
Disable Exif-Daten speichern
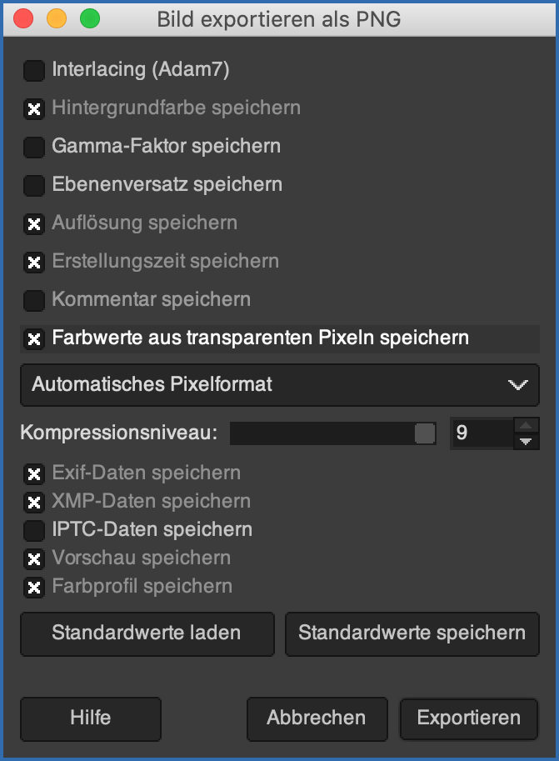tap(33, 474)
